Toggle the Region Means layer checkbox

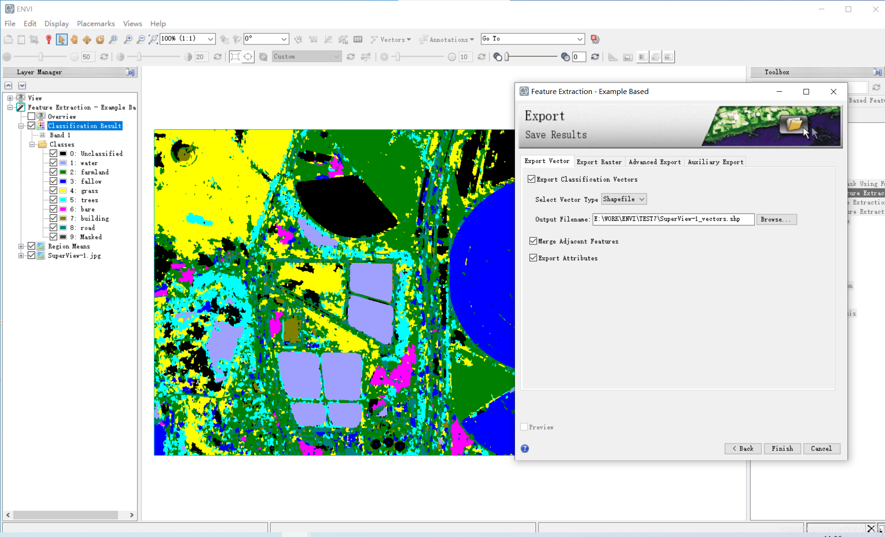(x=31, y=246)
